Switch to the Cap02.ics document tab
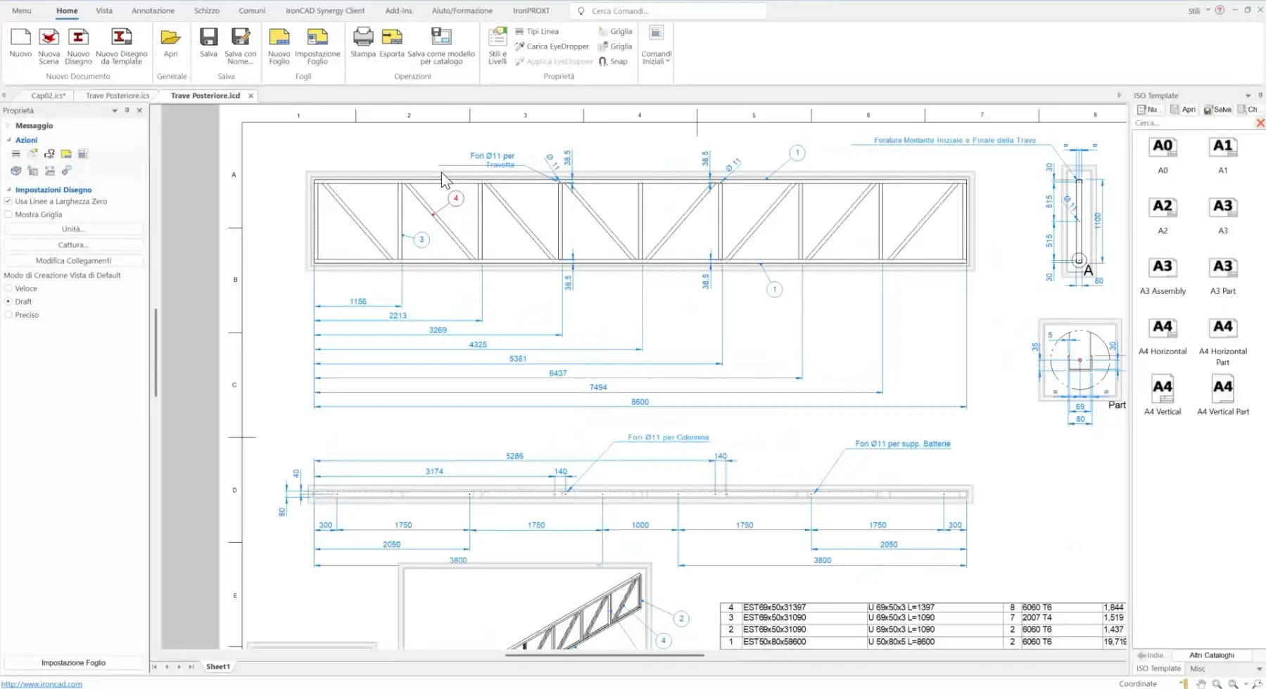The width and height of the screenshot is (1266, 689). click(x=48, y=96)
